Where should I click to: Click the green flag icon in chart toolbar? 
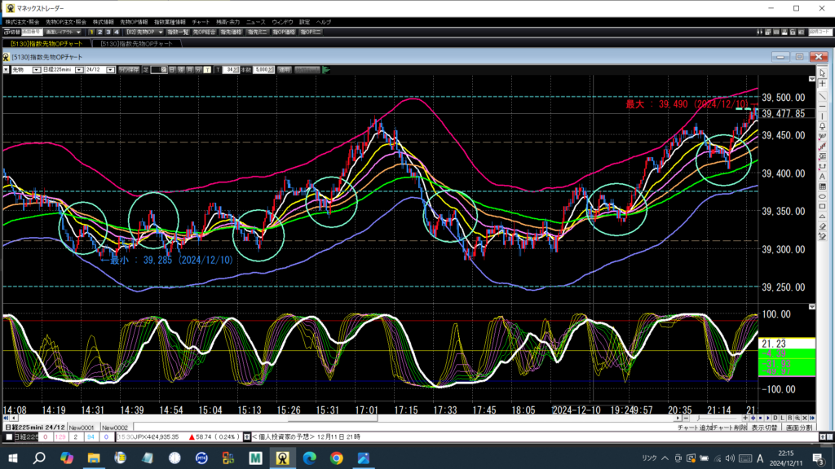(x=326, y=70)
